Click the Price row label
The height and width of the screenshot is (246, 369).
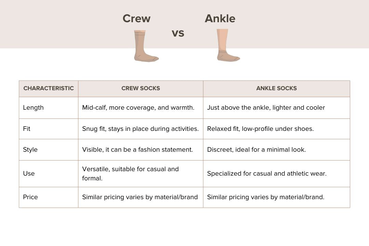point(30,197)
